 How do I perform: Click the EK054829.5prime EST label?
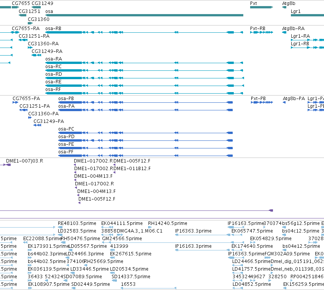(271, 239)
